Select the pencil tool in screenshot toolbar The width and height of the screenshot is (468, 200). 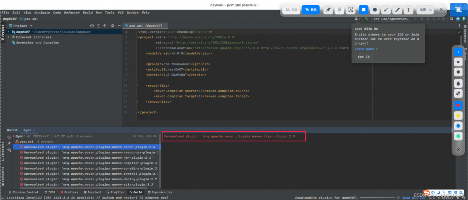pos(397,10)
